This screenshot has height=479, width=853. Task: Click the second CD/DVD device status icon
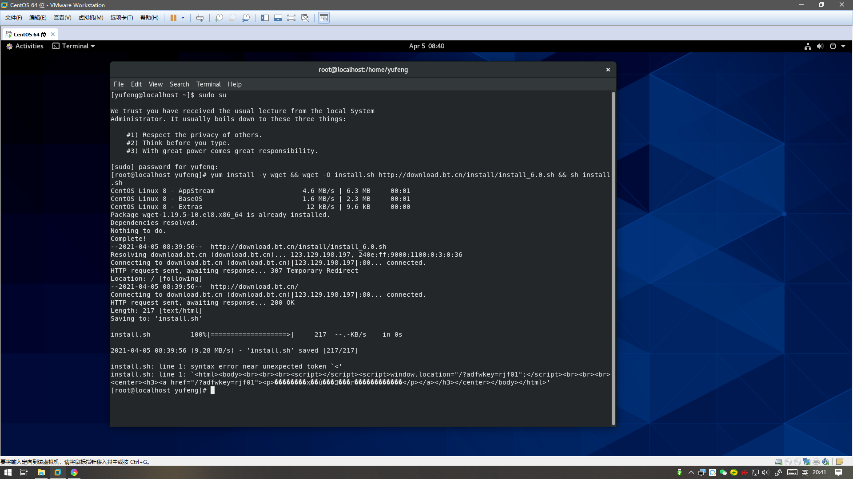797,462
